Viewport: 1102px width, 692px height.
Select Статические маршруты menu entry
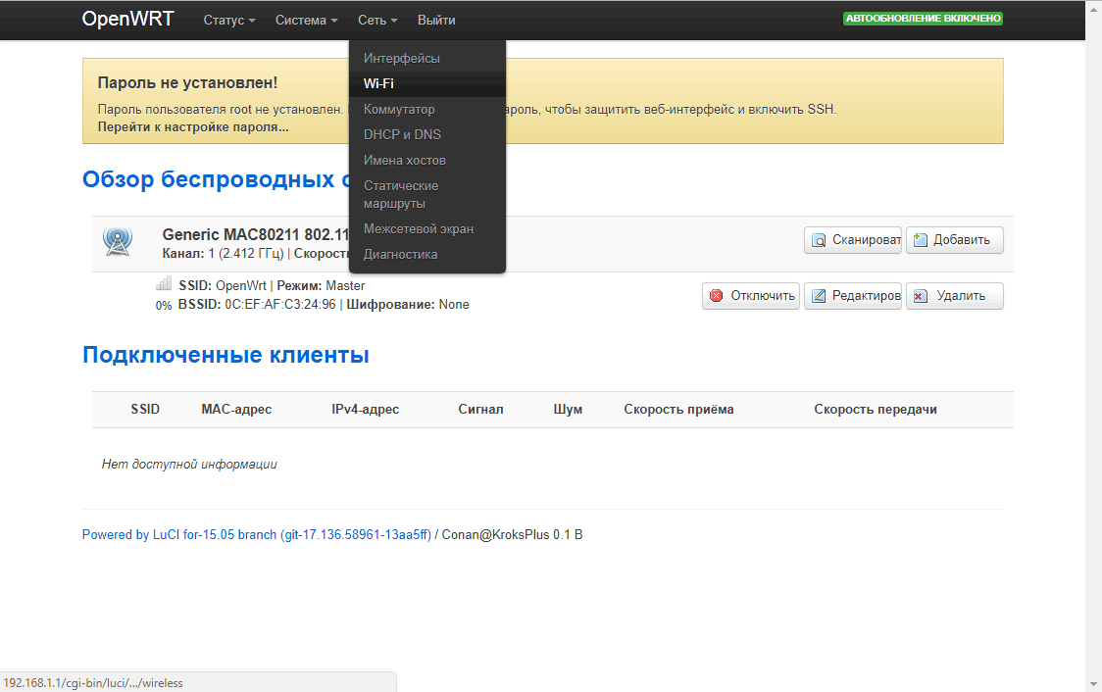[427, 195]
